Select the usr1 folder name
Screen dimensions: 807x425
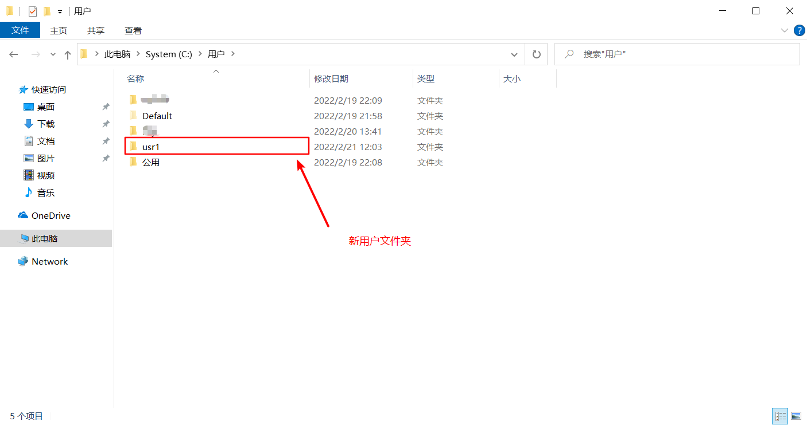pos(150,147)
